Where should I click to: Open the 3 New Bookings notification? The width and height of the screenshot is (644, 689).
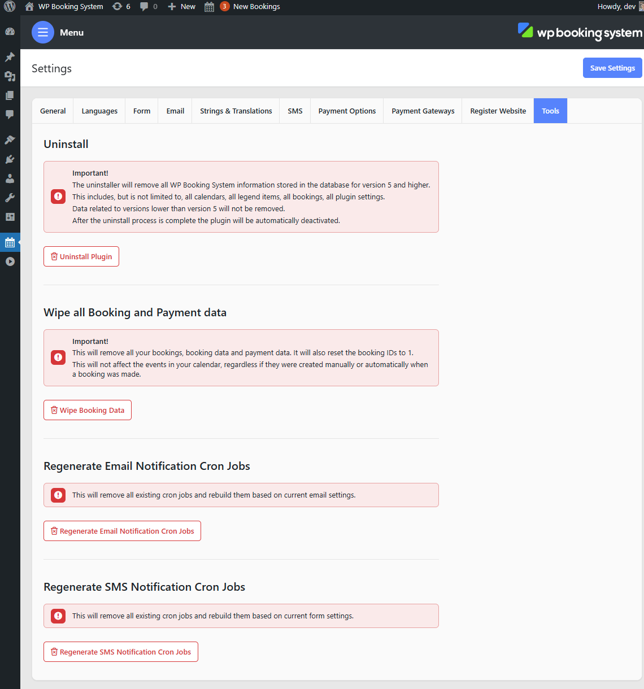[x=250, y=7]
